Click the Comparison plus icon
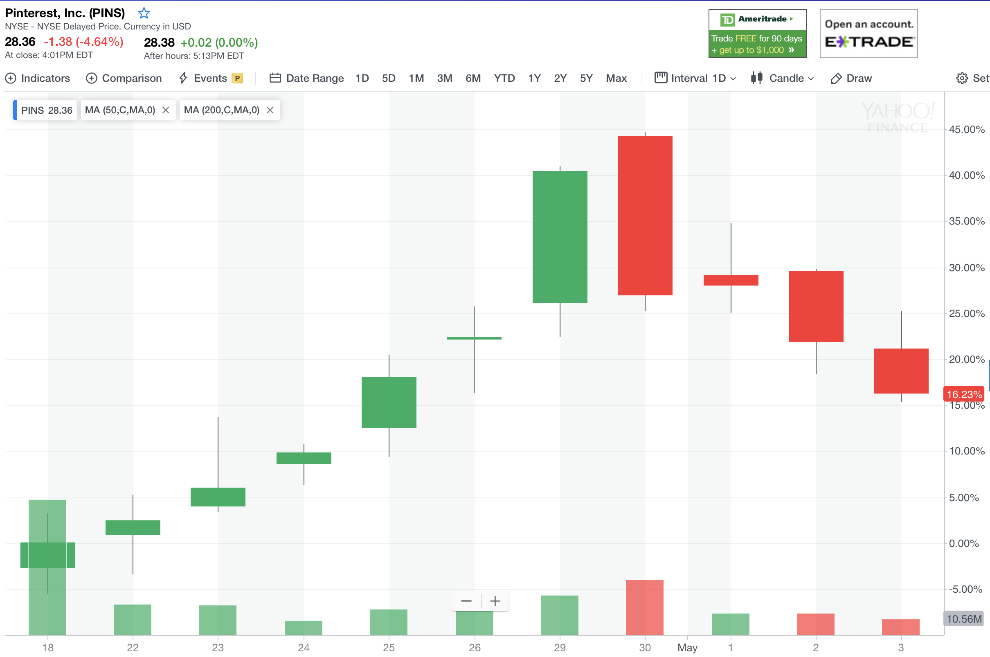Image resolution: width=990 pixels, height=657 pixels. (91, 79)
